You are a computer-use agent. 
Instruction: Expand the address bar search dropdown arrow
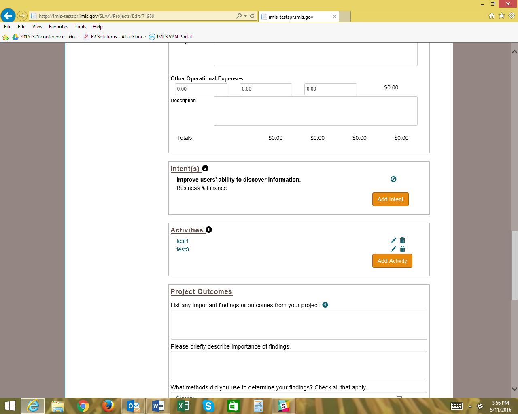(x=245, y=16)
